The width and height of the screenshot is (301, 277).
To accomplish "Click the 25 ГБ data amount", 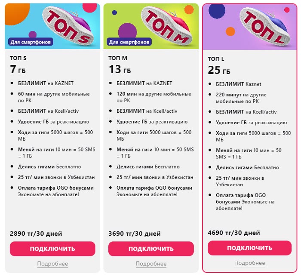I will [219, 70].
